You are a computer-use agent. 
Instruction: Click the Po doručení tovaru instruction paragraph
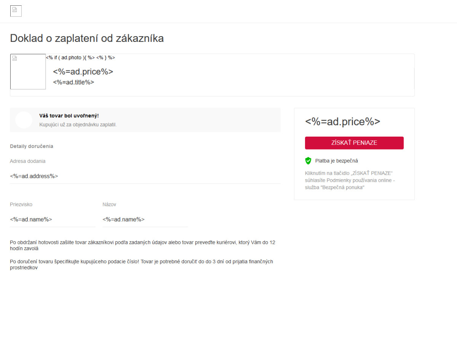click(141, 264)
